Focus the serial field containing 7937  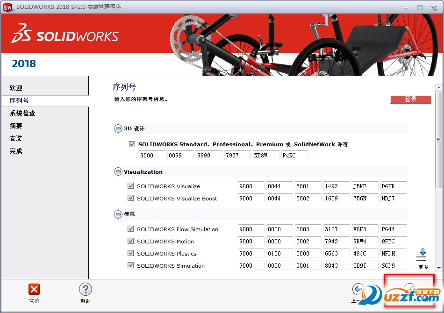pos(237,155)
